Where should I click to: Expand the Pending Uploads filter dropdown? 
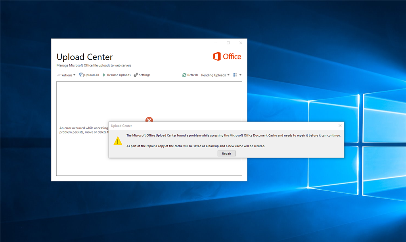coord(215,75)
